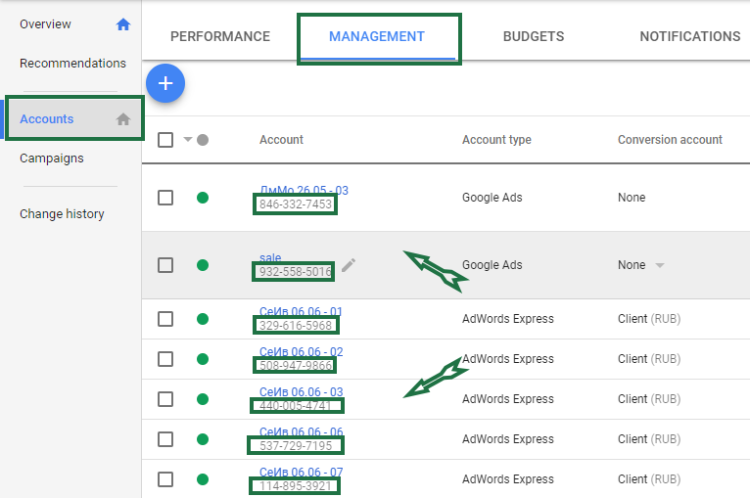750x498 pixels.
Task: Toggle the select-all checkbox in table header
Action: pyautogui.click(x=165, y=140)
